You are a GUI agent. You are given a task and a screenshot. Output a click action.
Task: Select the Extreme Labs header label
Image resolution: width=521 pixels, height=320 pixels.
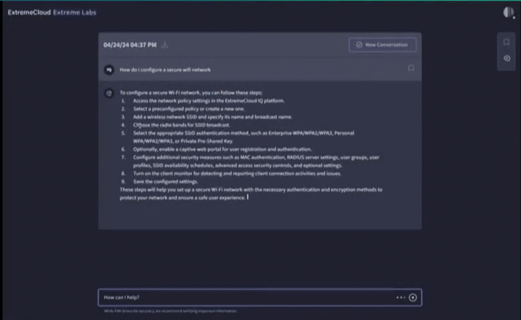point(74,12)
